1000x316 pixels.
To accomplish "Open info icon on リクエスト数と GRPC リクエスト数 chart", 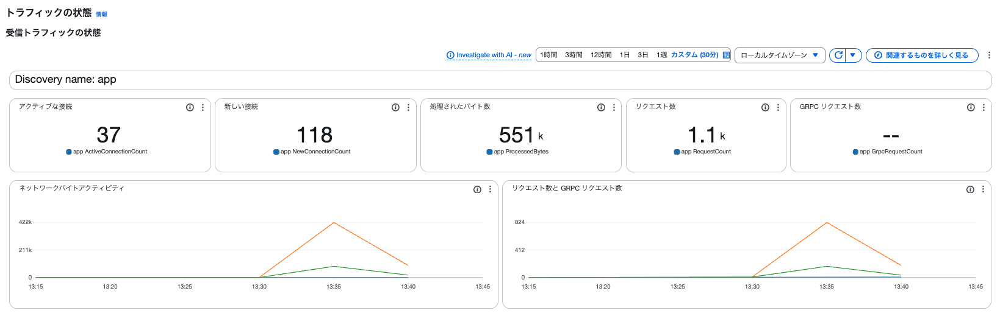I will tap(970, 189).
